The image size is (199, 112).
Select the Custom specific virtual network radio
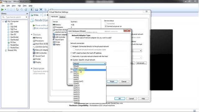point(71,60)
